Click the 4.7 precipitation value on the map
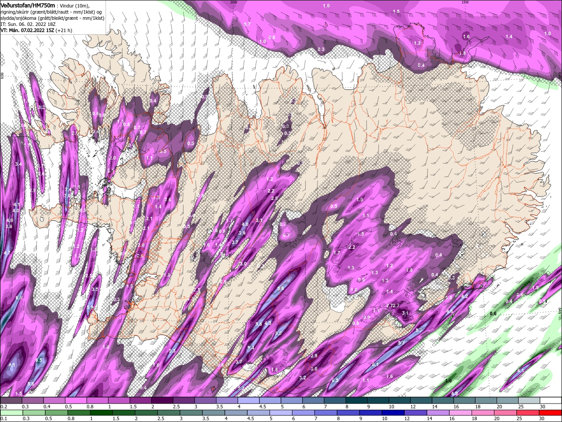Screen dimensions: 562x422 (7, 253)
